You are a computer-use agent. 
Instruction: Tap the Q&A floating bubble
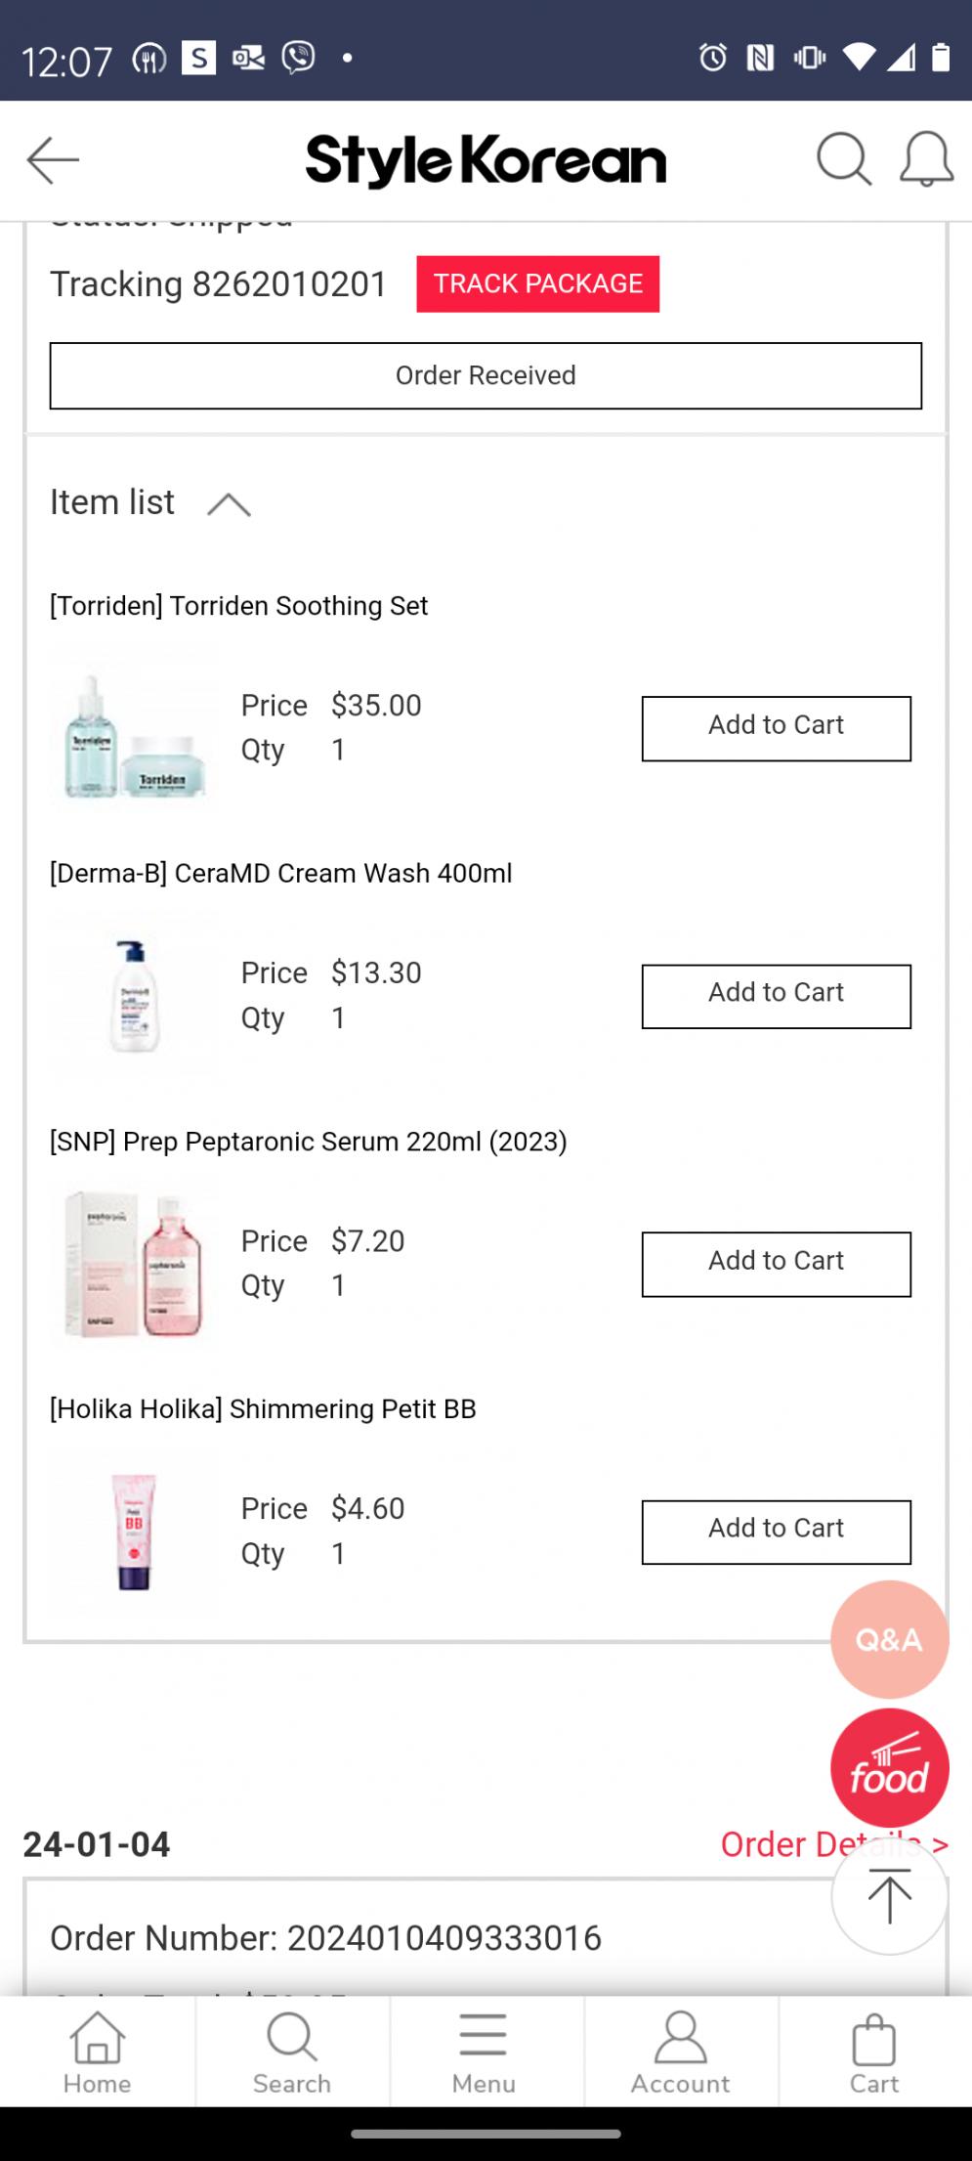pyautogui.click(x=889, y=1639)
